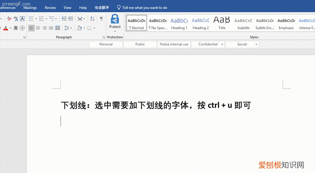Expand the Confidential dropdown arrow

click(222, 44)
